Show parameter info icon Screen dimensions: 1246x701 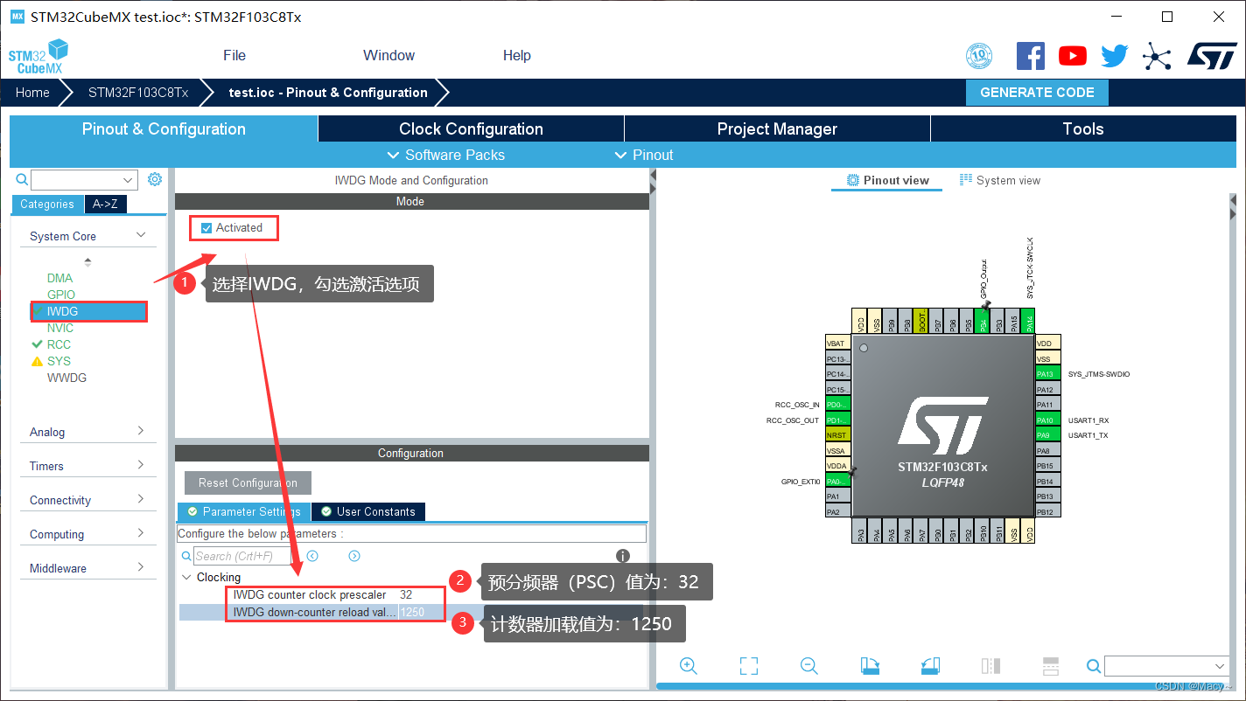pos(623,556)
